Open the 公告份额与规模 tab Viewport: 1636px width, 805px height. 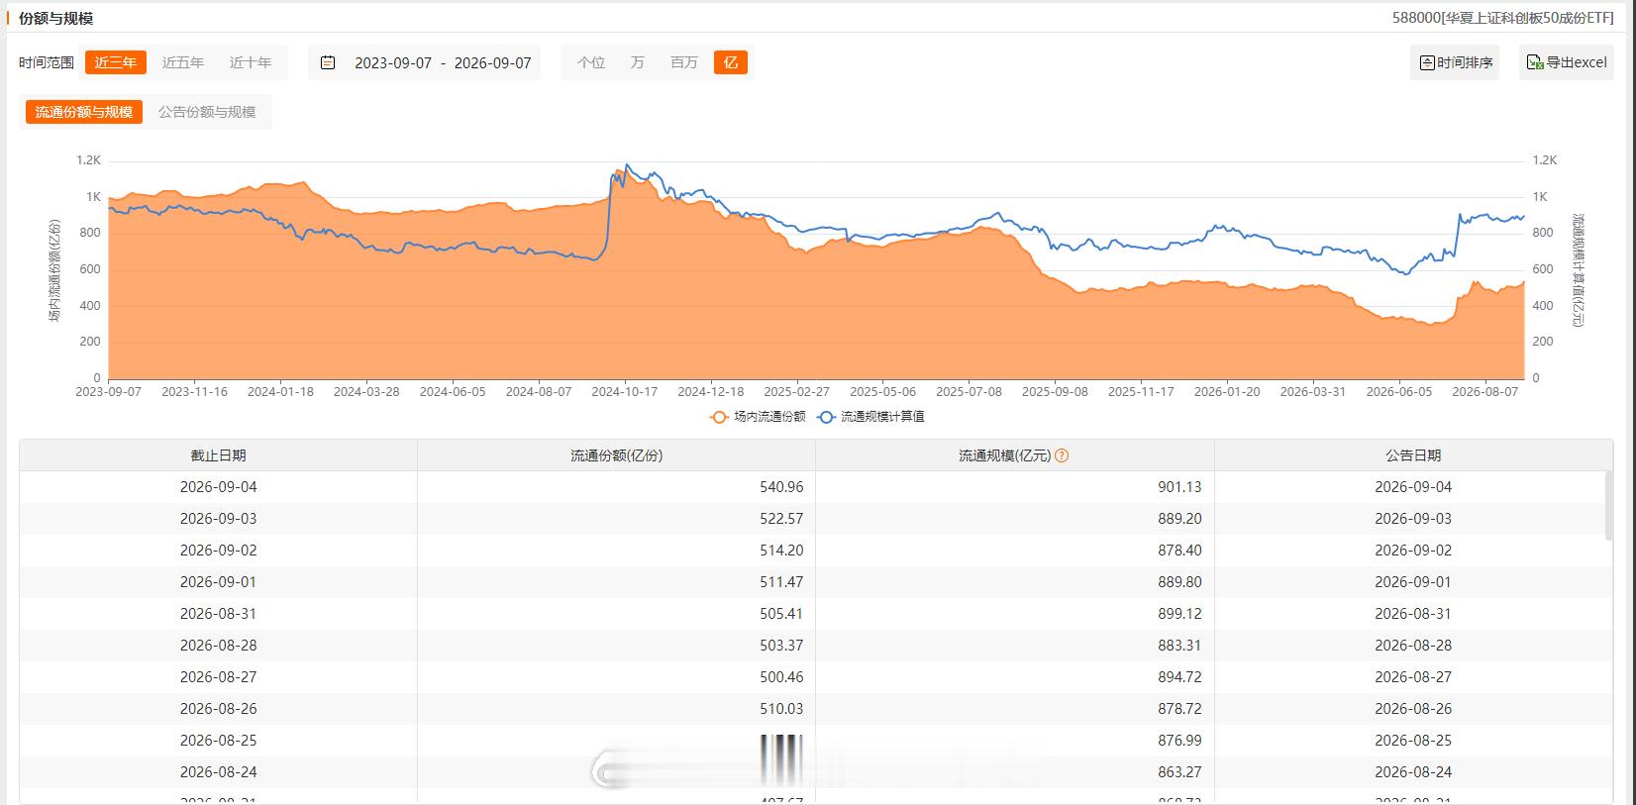[x=207, y=112]
